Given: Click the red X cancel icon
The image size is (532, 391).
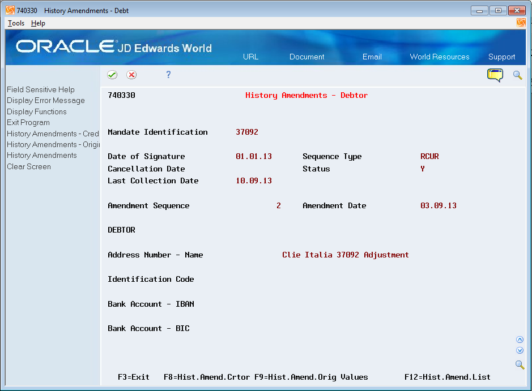Looking at the screenshot, I should pos(131,75).
